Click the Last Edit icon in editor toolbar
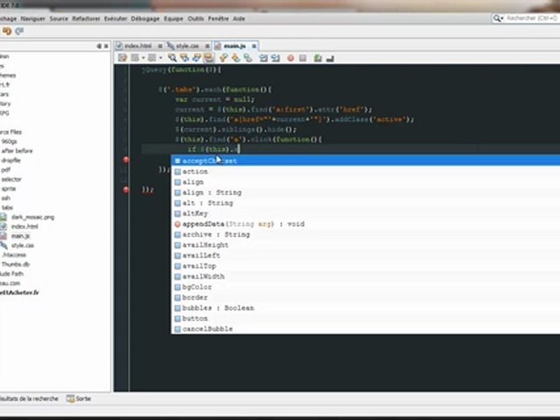Viewport: 560px width, 420px height. coord(123,58)
